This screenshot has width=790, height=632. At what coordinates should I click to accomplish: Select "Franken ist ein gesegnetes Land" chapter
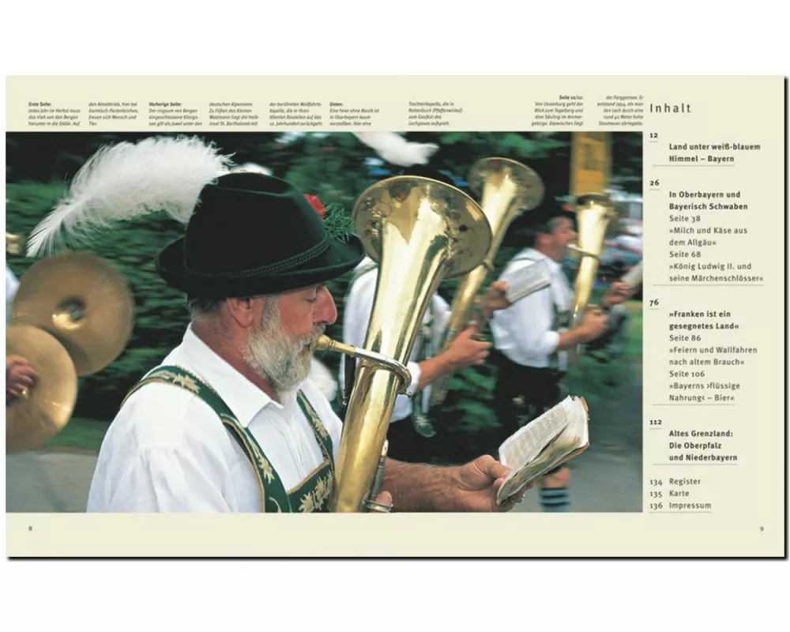tap(705, 318)
